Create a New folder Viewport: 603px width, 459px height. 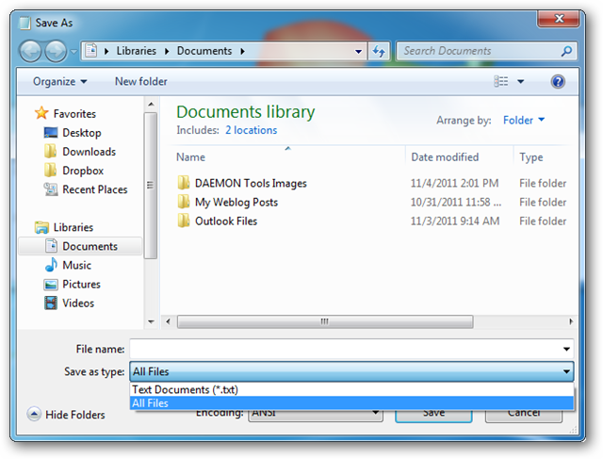point(141,82)
